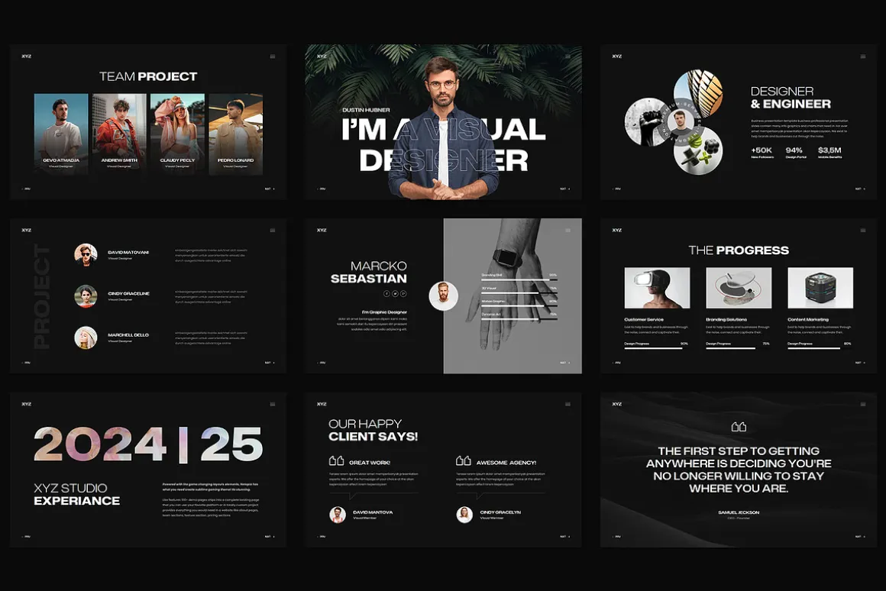The image size is (886, 591).
Task: Click Design Progress bar under Content Marketing
Action: point(820,348)
